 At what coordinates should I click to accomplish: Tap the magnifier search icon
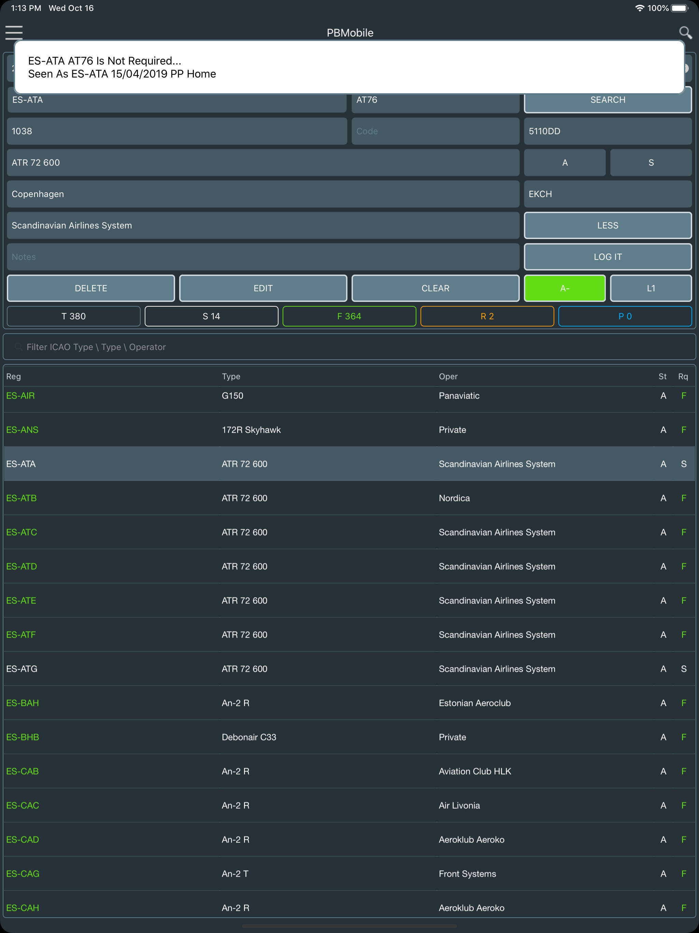coord(685,32)
